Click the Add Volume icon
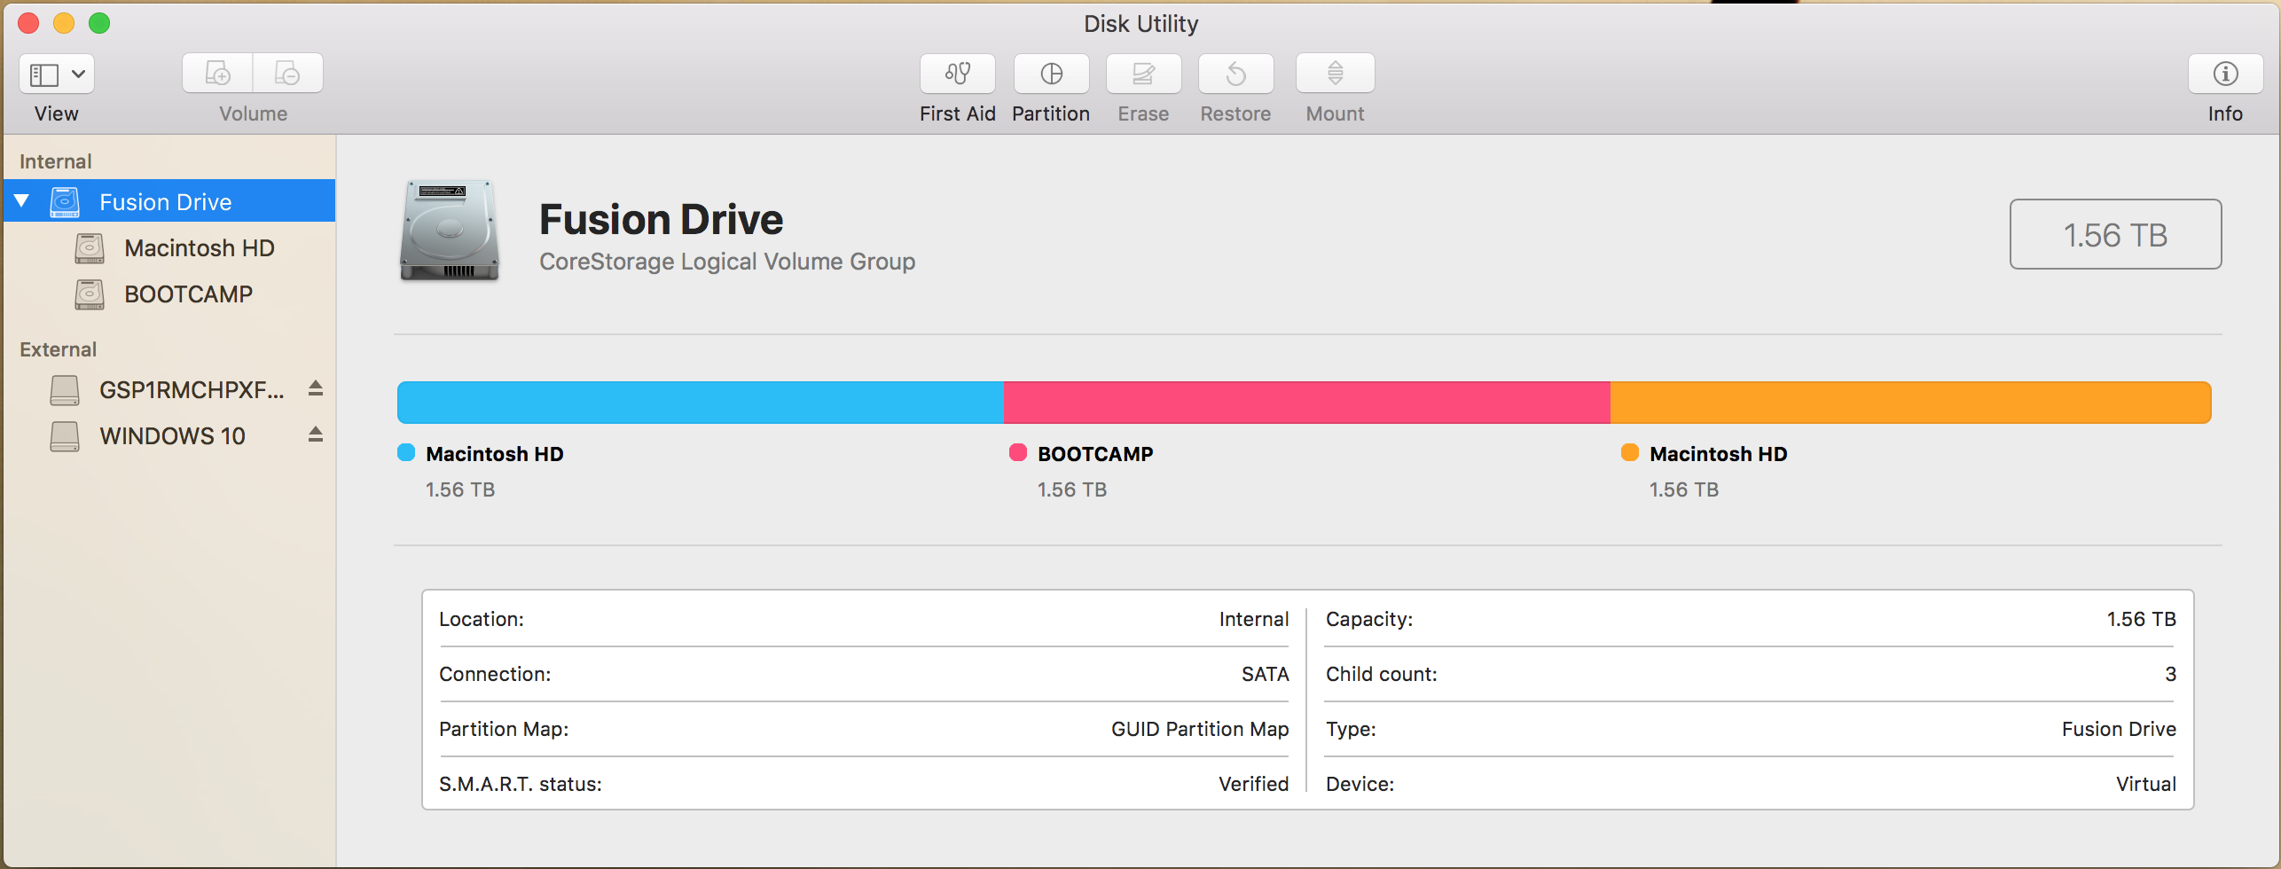This screenshot has height=869, width=2281. [218, 74]
